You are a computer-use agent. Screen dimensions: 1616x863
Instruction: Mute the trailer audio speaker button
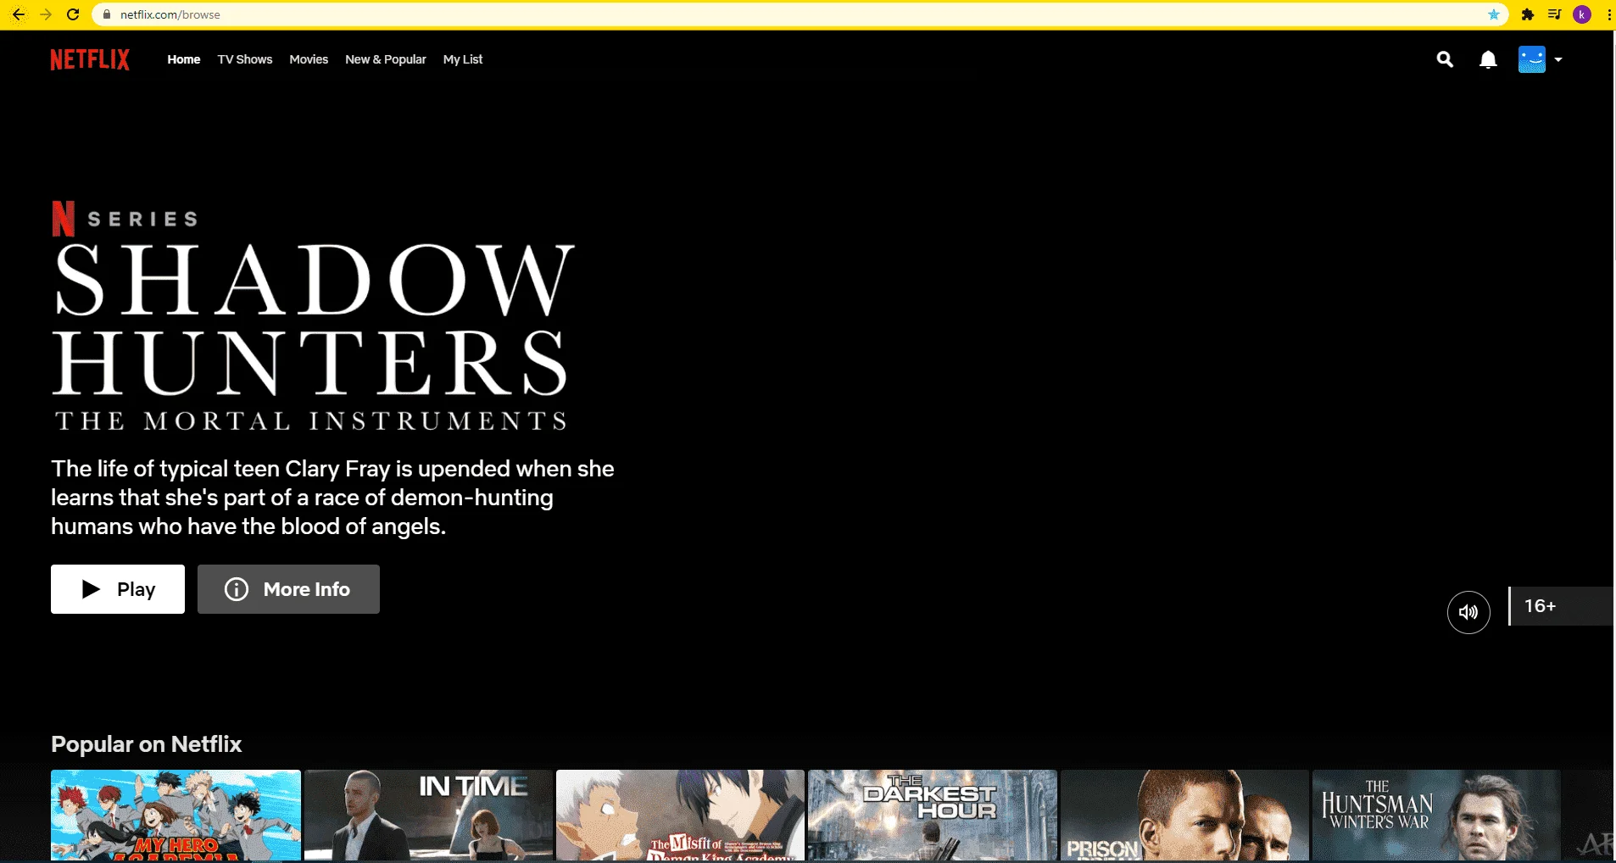coord(1468,612)
